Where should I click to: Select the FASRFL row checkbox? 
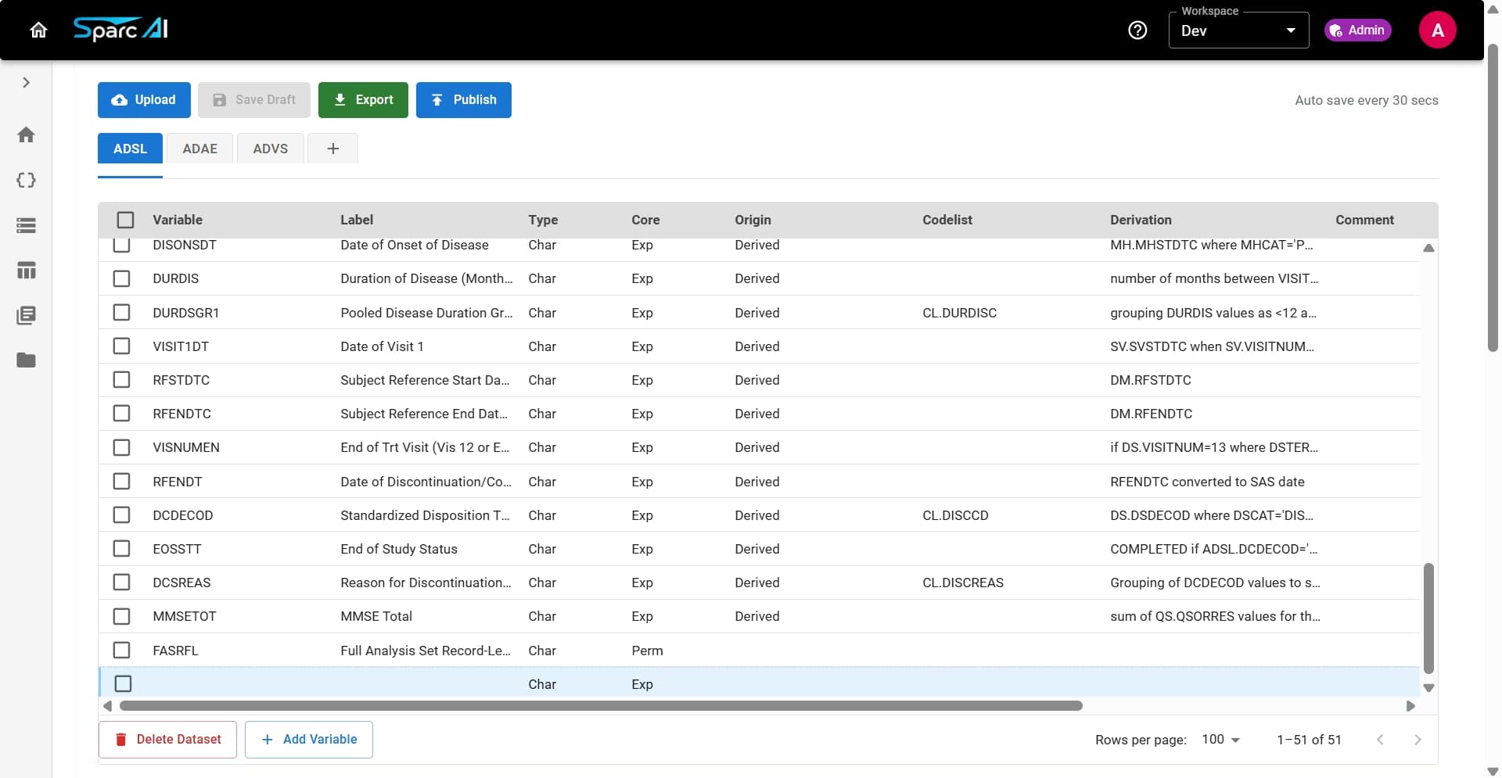tap(122, 650)
